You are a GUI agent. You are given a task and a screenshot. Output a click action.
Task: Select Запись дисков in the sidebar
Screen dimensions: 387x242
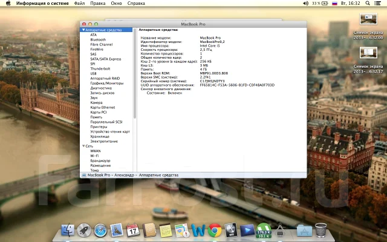[x=102, y=93]
